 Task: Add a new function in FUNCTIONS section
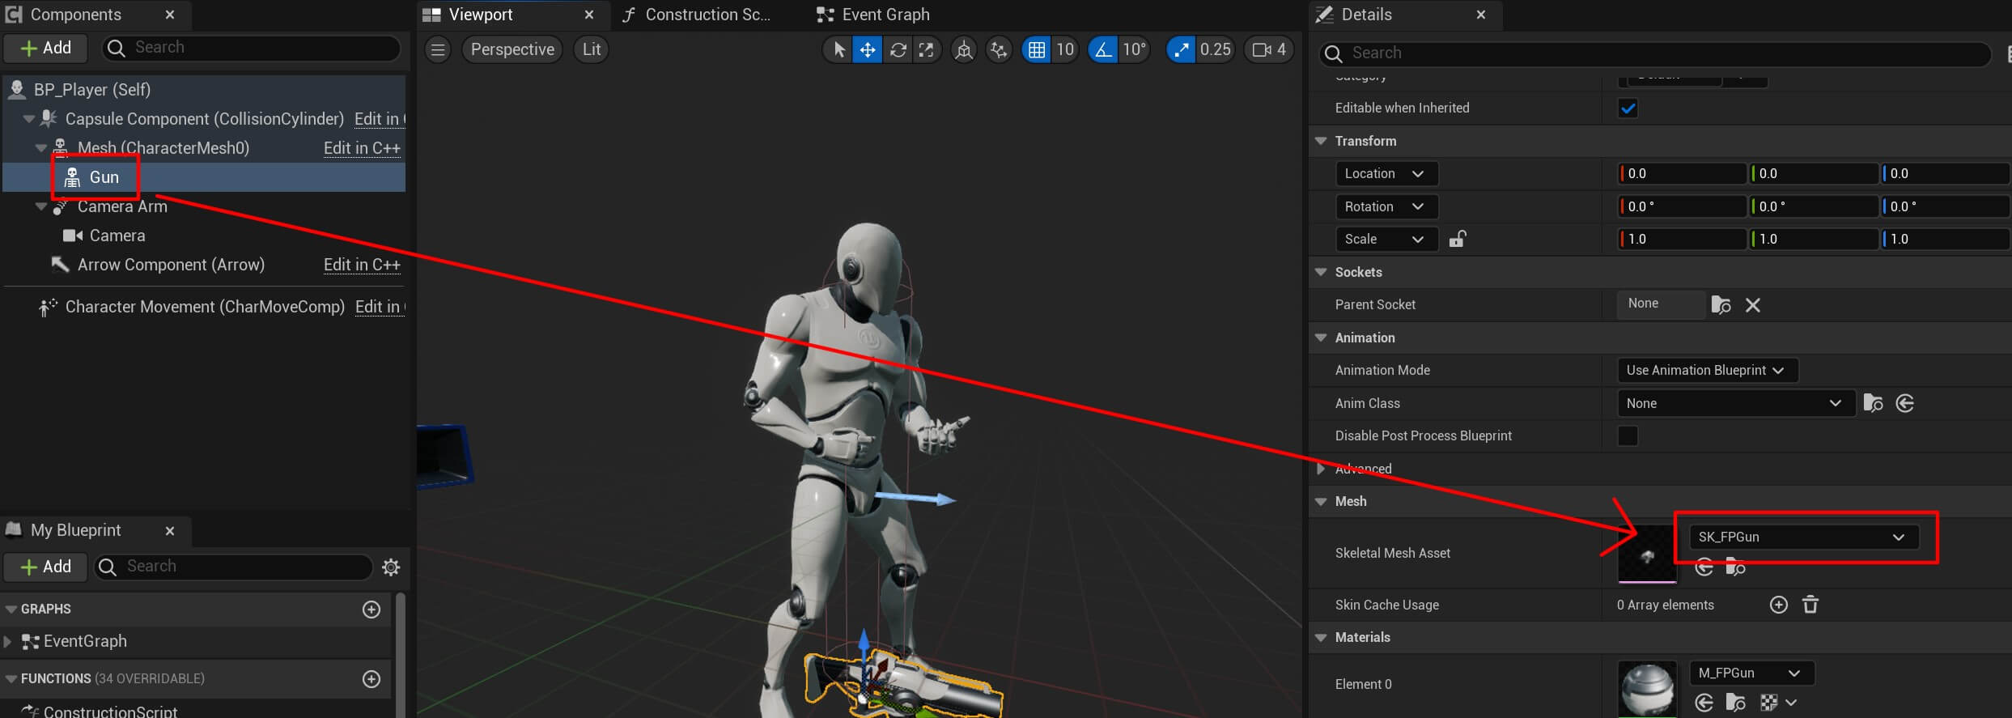(x=371, y=679)
